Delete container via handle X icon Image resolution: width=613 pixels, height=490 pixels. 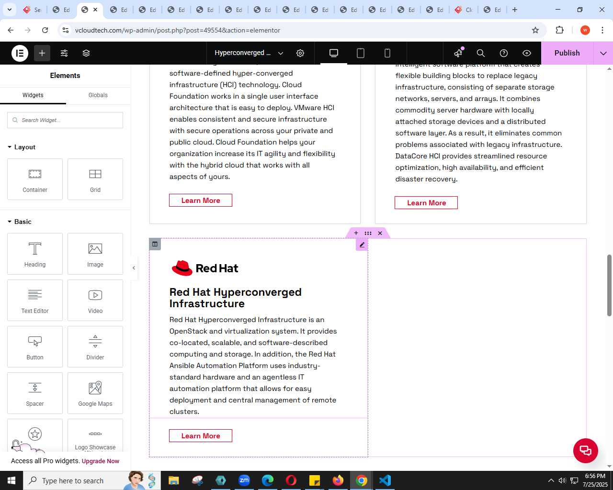[380, 233]
